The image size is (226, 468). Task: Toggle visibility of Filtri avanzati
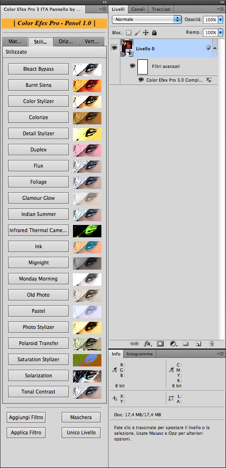pyautogui.click(x=133, y=66)
